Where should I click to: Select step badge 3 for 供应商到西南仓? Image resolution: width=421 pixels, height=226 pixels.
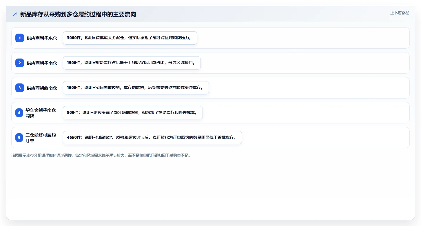pyautogui.click(x=20, y=88)
